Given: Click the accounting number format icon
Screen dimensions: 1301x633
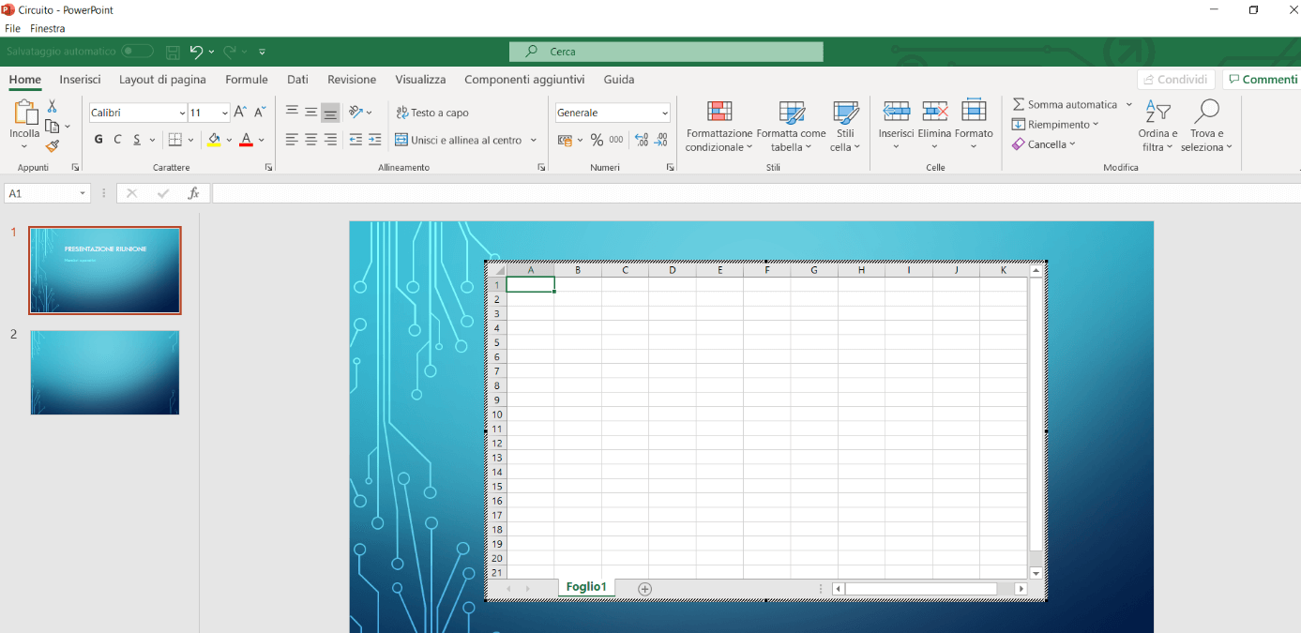Looking at the screenshot, I should click(565, 140).
